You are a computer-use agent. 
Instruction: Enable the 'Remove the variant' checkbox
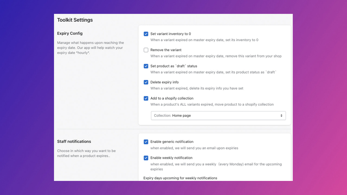tap(146, 50)
